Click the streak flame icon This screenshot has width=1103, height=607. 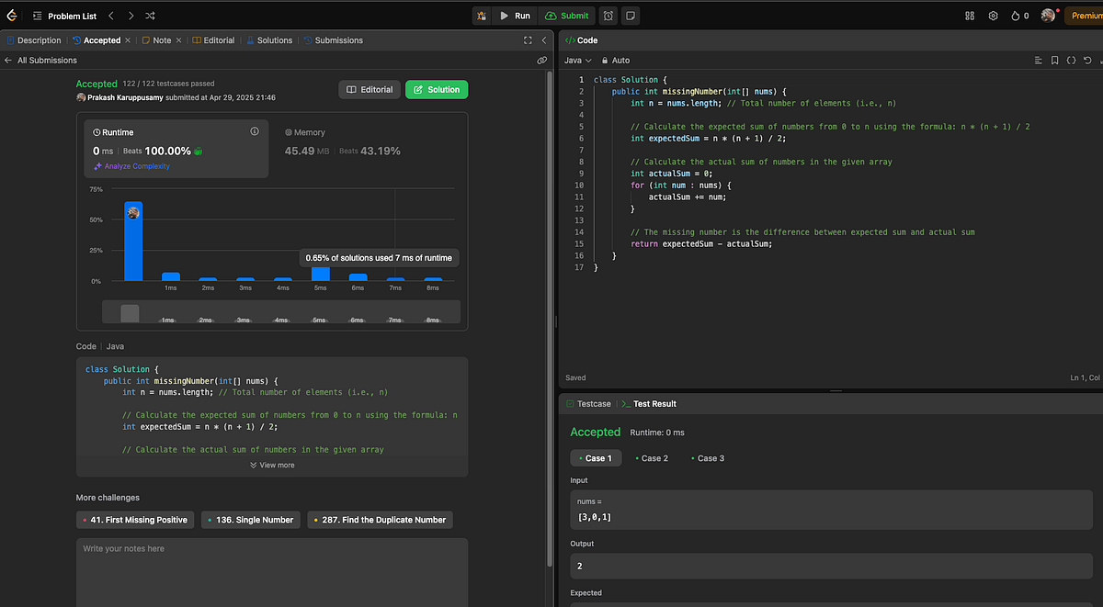click(x=1016, y=16)
